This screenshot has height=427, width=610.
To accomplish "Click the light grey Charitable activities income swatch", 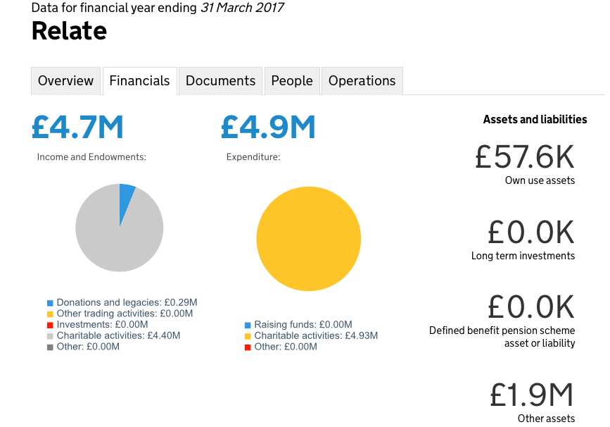I will click(x=51, y=336).
